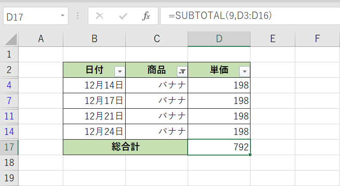Select column B header
Image resolution: width=340 pixels, height=186 pixels.
94,39
